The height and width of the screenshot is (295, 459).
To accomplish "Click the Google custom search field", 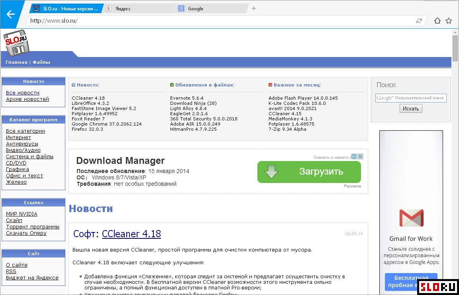I will point(411,98).
